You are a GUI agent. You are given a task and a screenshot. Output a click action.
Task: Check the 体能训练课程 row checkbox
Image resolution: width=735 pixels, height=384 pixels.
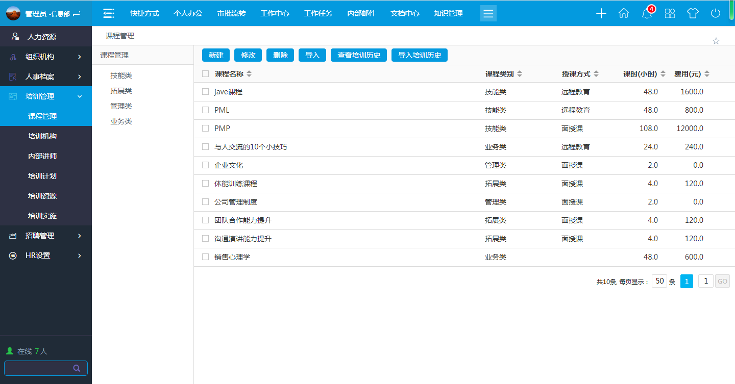tap(205, 184)
